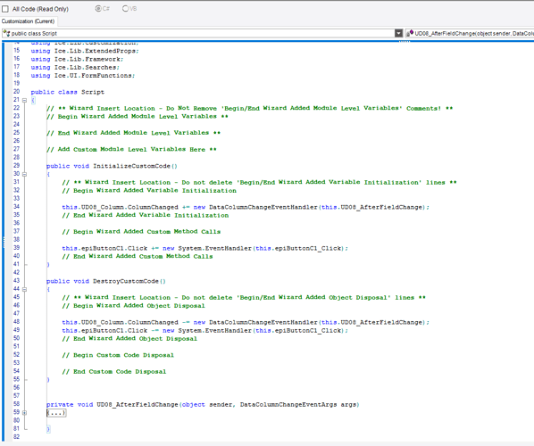
Task: Click the collapsed {...} code placeholder
Action: coord(56,413)
